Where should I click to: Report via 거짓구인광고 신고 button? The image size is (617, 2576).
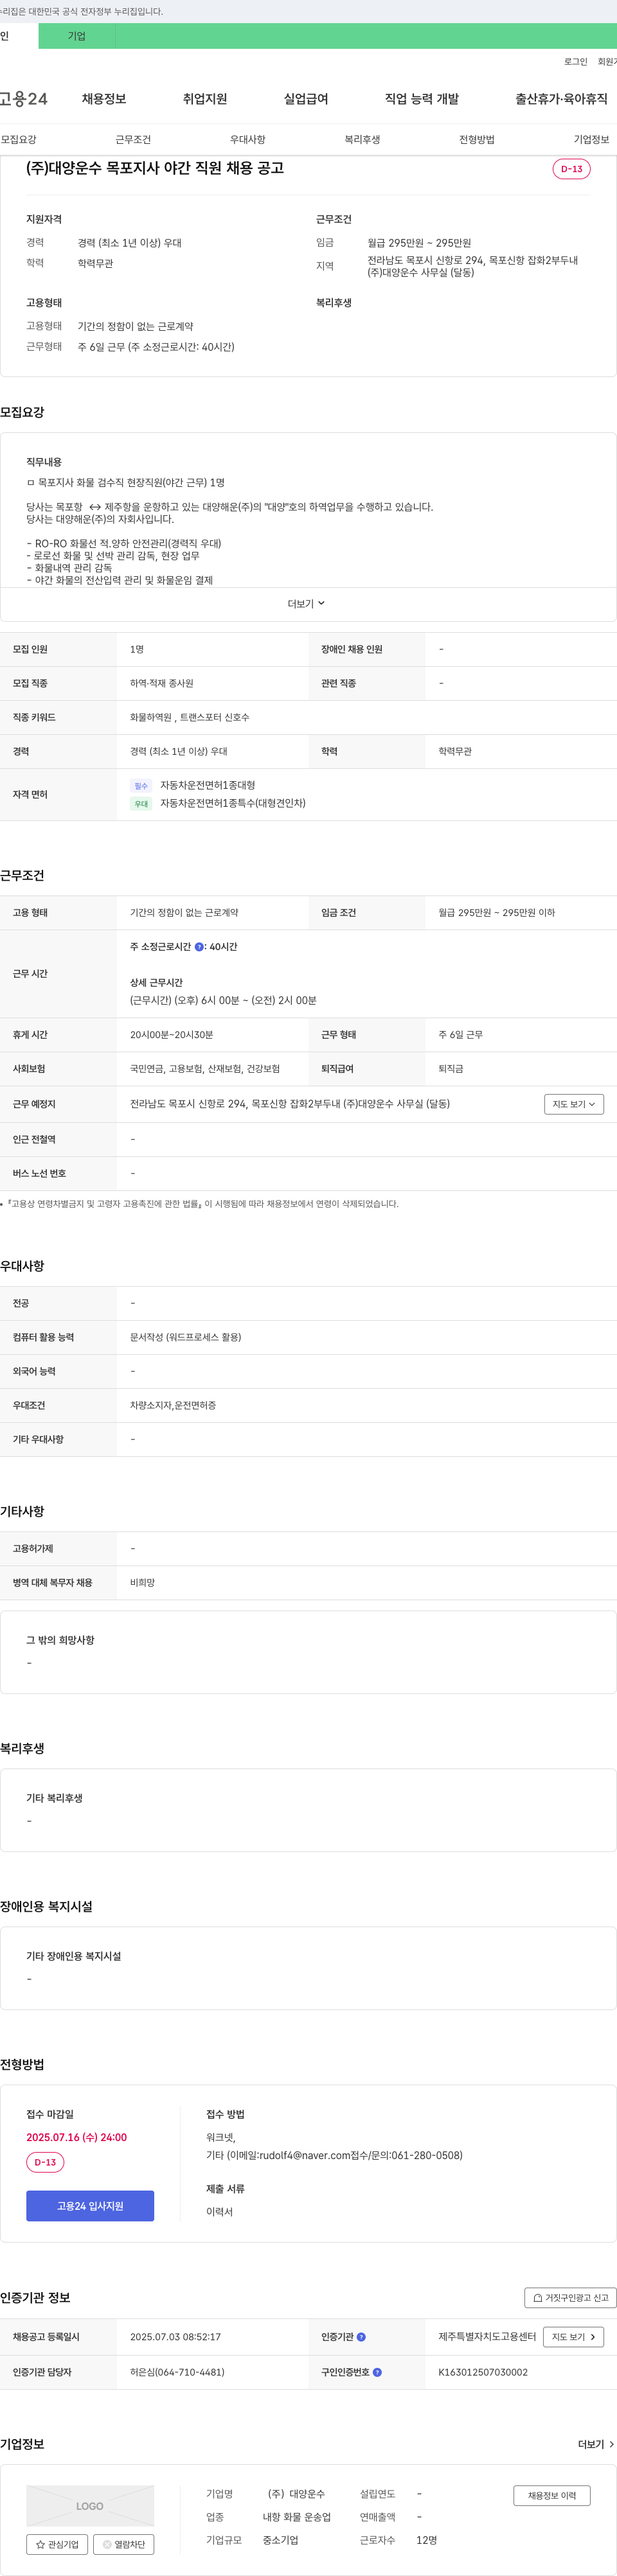(570, 2297)
